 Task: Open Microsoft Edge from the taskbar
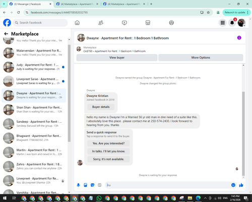(198, 198)
